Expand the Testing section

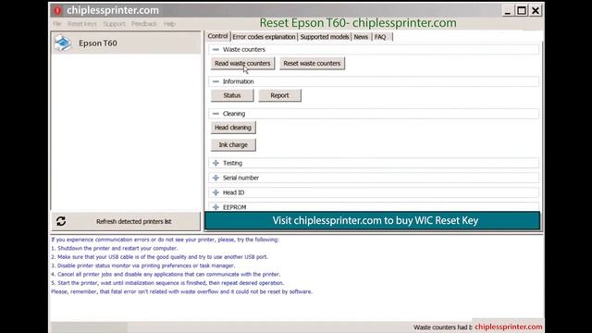point(216,163)
